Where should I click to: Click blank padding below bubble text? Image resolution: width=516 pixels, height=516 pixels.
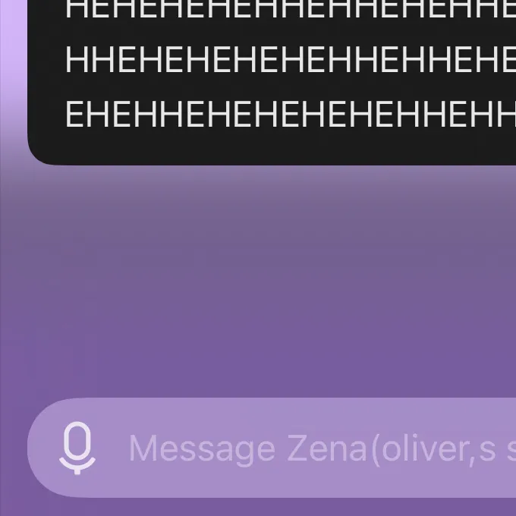tap(272, 146)
